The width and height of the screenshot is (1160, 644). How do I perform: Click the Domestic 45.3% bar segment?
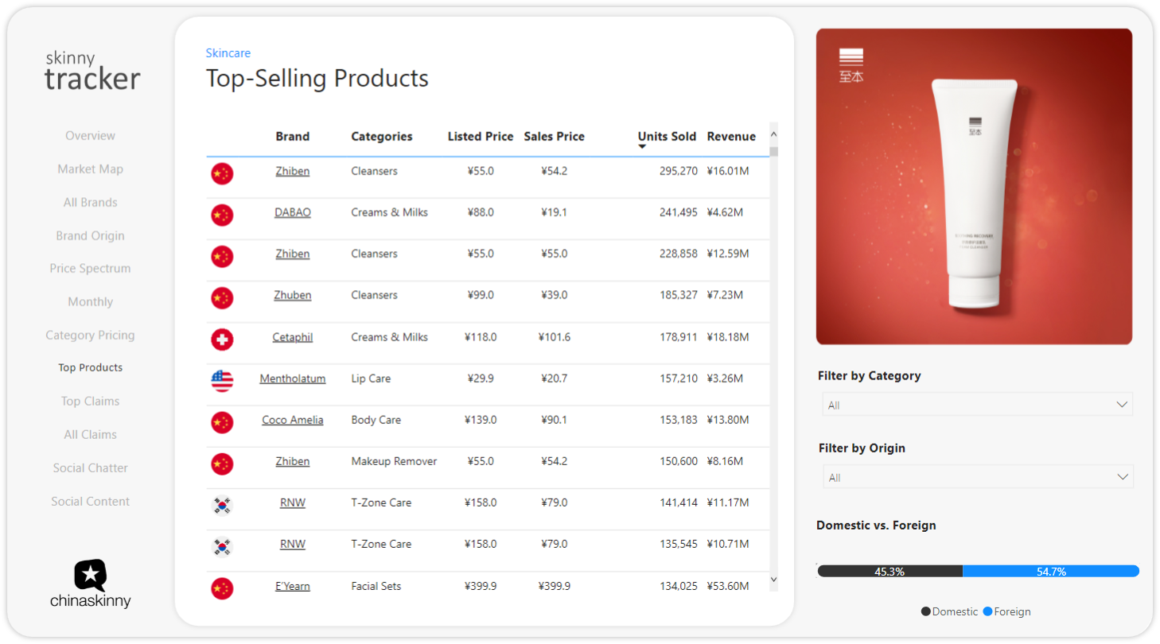[x=890, y=571]
